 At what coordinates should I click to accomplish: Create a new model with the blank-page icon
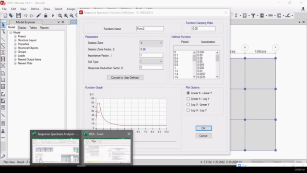(x=5, y=15)
